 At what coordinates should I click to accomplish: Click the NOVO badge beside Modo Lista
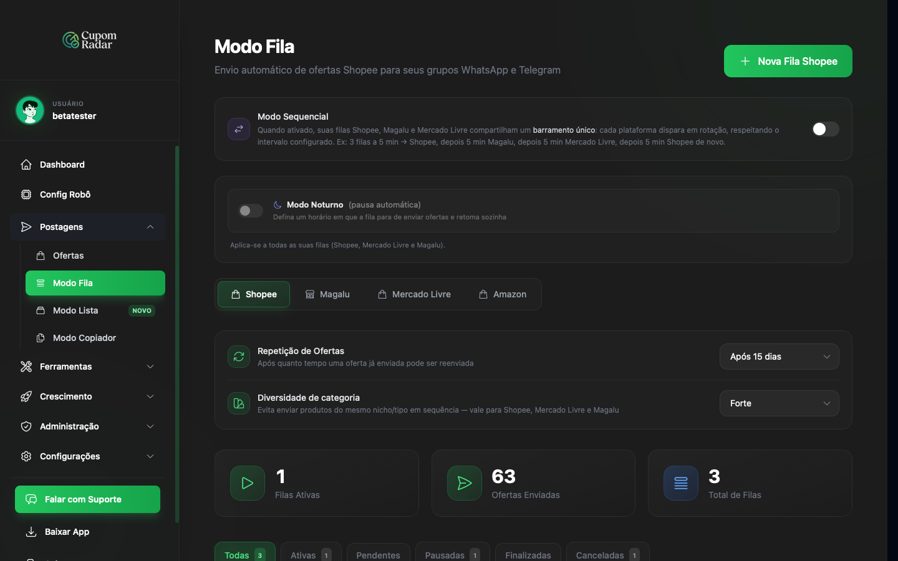pyautogui.click(x=142, y=310)
